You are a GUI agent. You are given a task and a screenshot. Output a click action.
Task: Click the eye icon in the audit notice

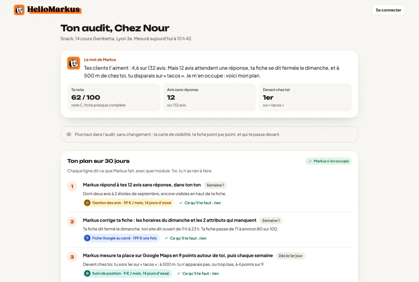(x=69, y=134)
